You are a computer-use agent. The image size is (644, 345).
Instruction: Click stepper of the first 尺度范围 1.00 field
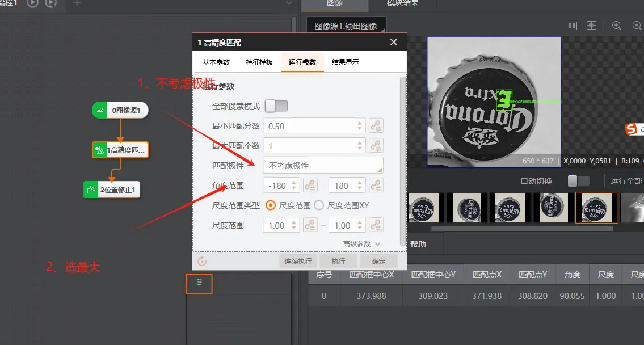(294, 225)
